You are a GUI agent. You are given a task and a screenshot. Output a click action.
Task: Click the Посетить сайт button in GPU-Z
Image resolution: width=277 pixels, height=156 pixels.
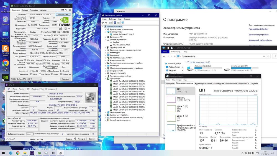[63, 14]
